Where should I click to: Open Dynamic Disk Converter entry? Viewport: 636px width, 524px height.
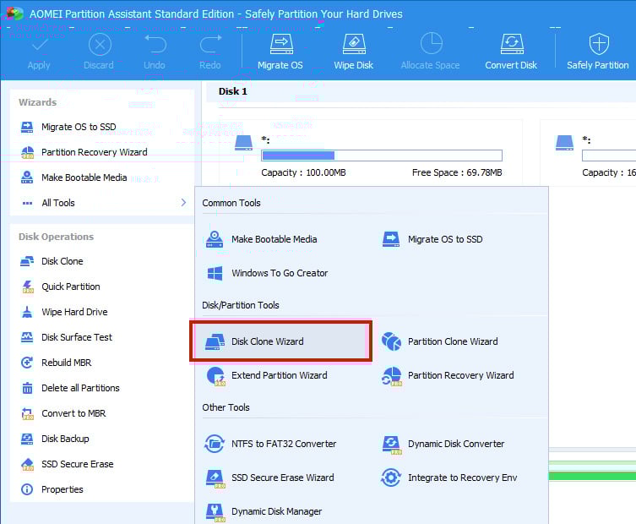(x=456, y=444)
